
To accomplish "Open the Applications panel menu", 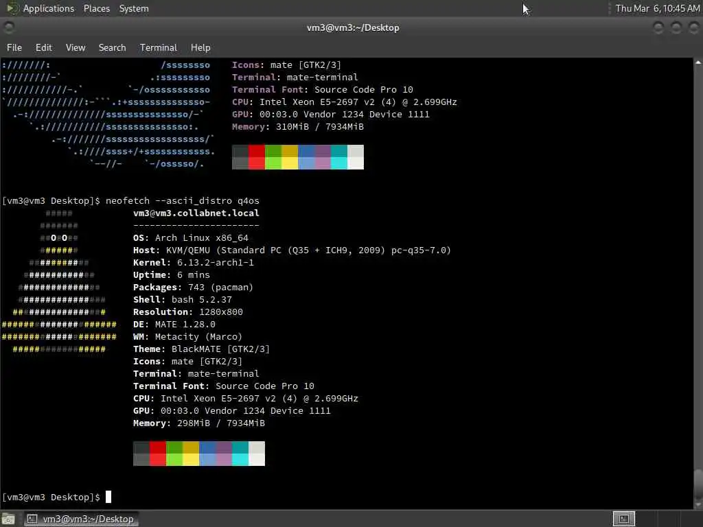I will 49,8.
